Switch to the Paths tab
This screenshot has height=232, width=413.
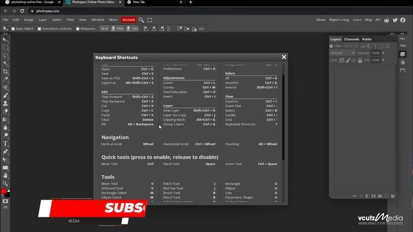[x=367, y=39]
